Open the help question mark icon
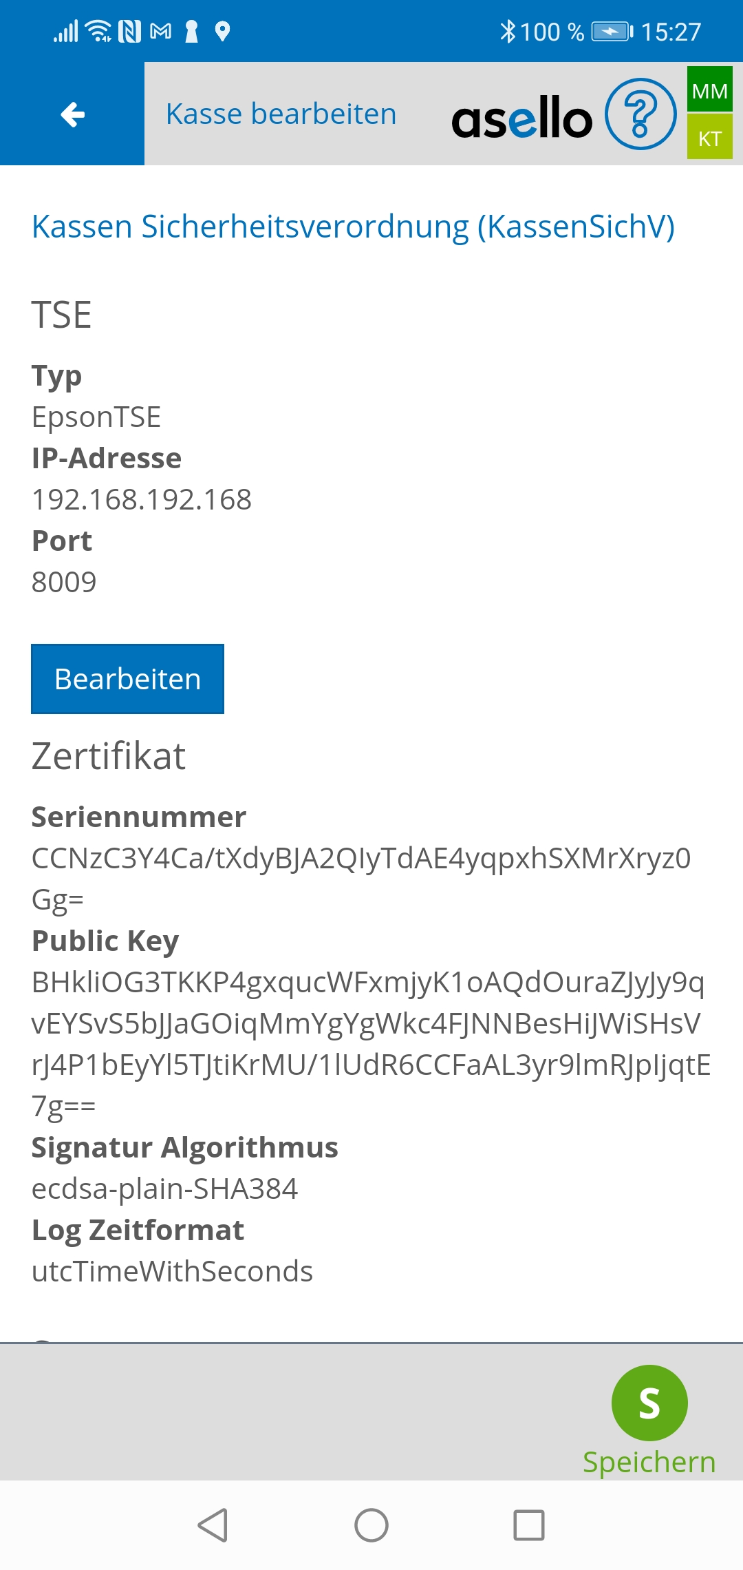This screenshot has height=1570, width=743. [640, 114]
